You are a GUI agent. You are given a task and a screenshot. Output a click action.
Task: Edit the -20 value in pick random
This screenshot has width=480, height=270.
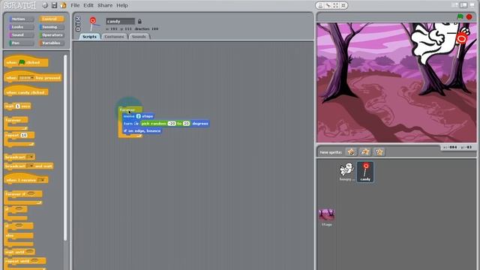(172, 123)
